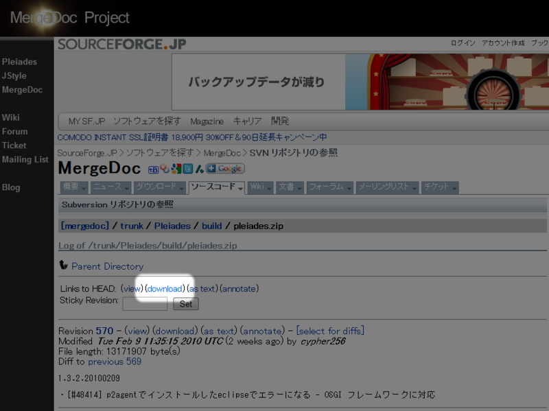Click the Sticky Revision input field

(145, 304)
